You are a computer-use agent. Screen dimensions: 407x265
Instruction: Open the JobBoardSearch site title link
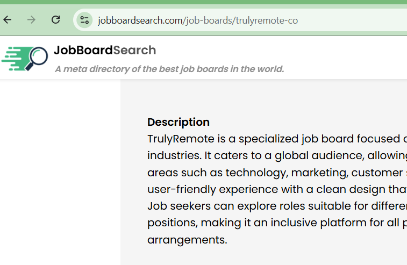point(105,51)
